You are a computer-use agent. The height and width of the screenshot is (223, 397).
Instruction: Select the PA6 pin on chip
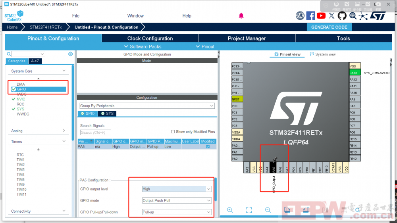click(x=280, y=167)
